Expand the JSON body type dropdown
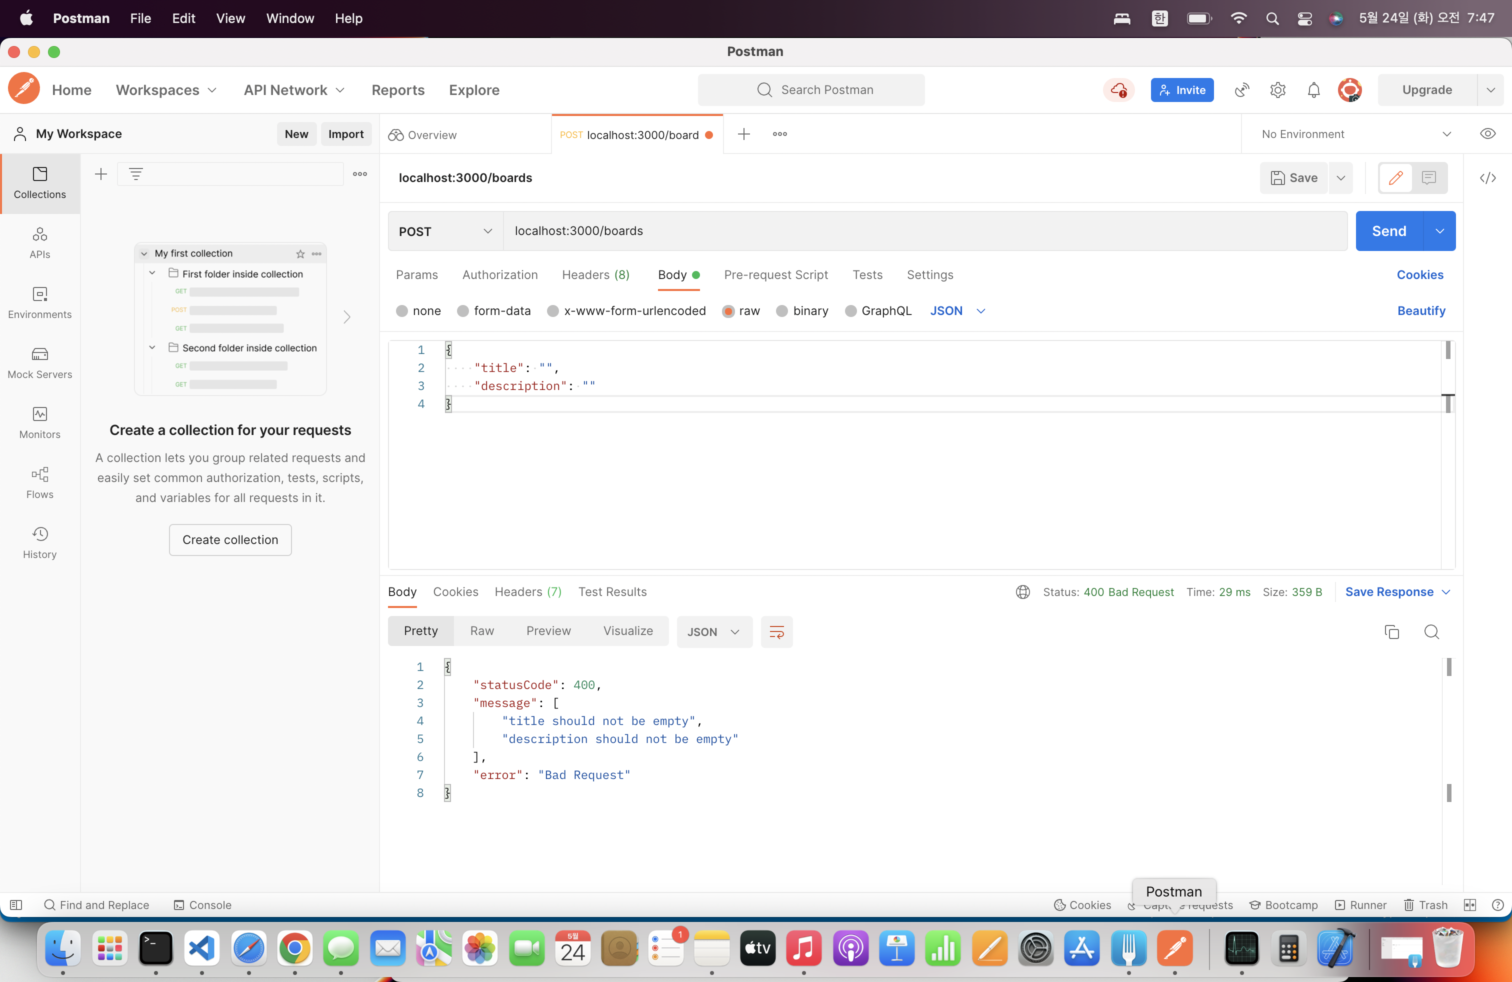The width and height of the screenshot is (1512, 982). click(x=957, y=310)
